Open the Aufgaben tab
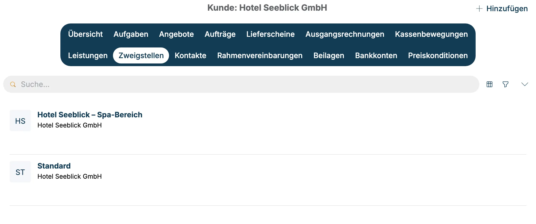Screen dimensions: 536x224 (131, 34)
